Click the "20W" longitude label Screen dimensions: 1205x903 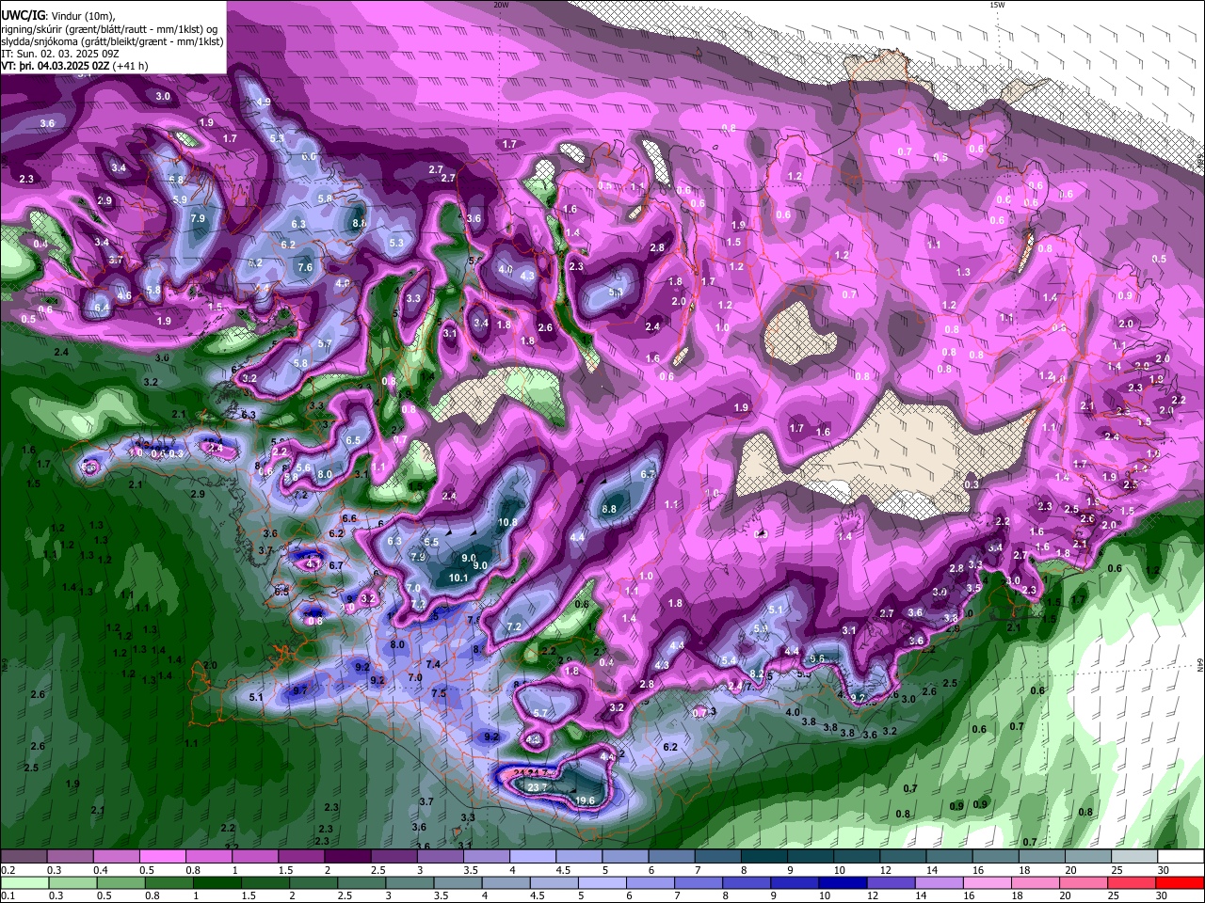coord(502,5)
